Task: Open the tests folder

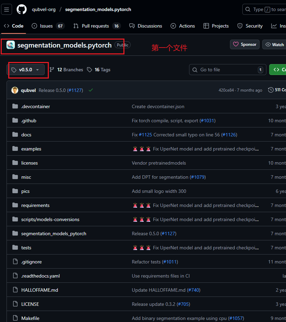Action: click(26, 248)
